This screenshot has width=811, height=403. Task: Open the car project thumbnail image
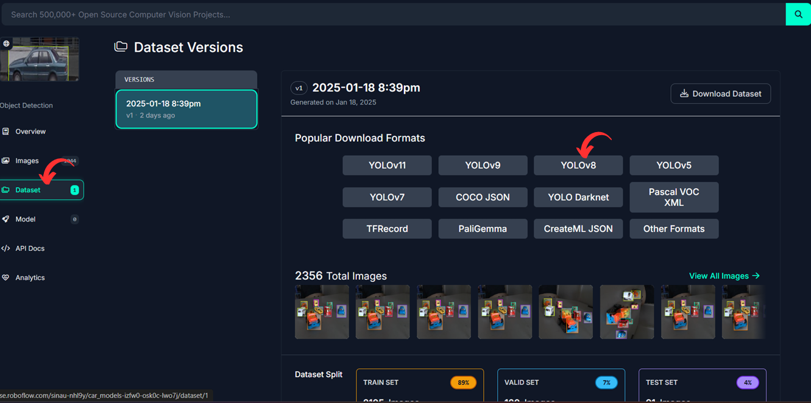pyautogui.click(x=40, y=60)
